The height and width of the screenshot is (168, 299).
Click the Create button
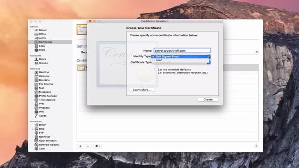click(208, 99)
